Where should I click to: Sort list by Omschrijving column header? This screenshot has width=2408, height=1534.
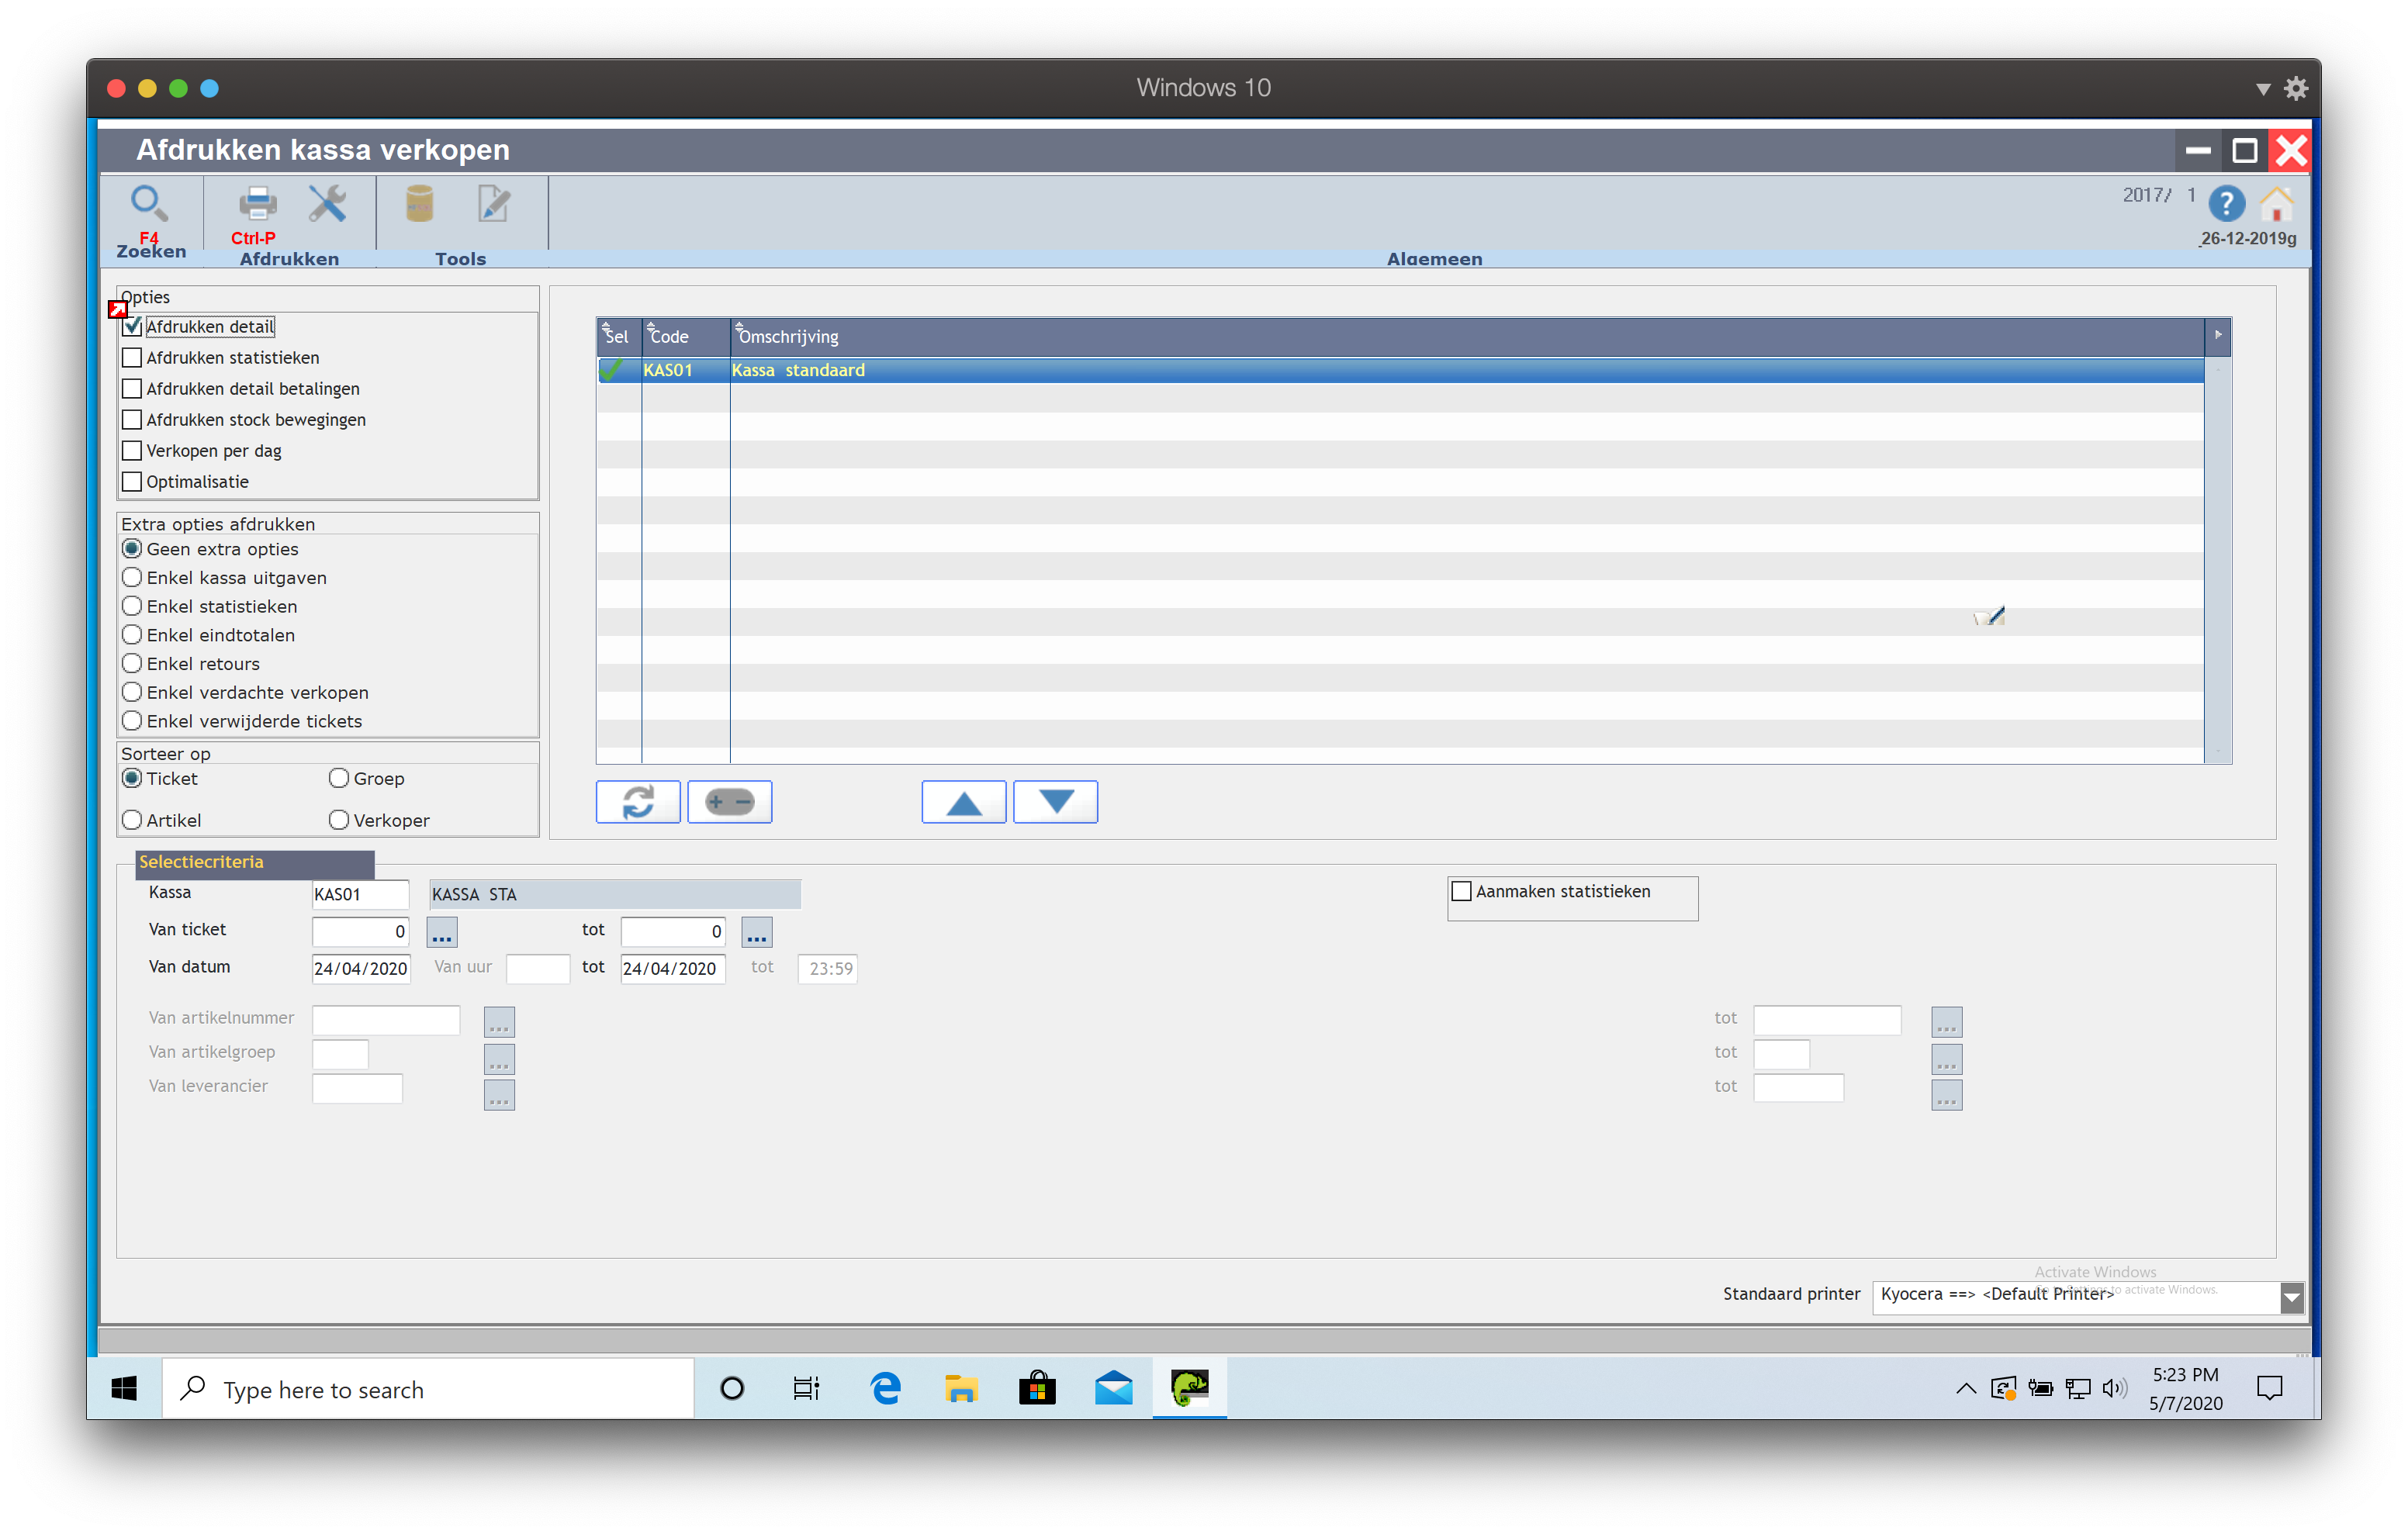[789, 337]
